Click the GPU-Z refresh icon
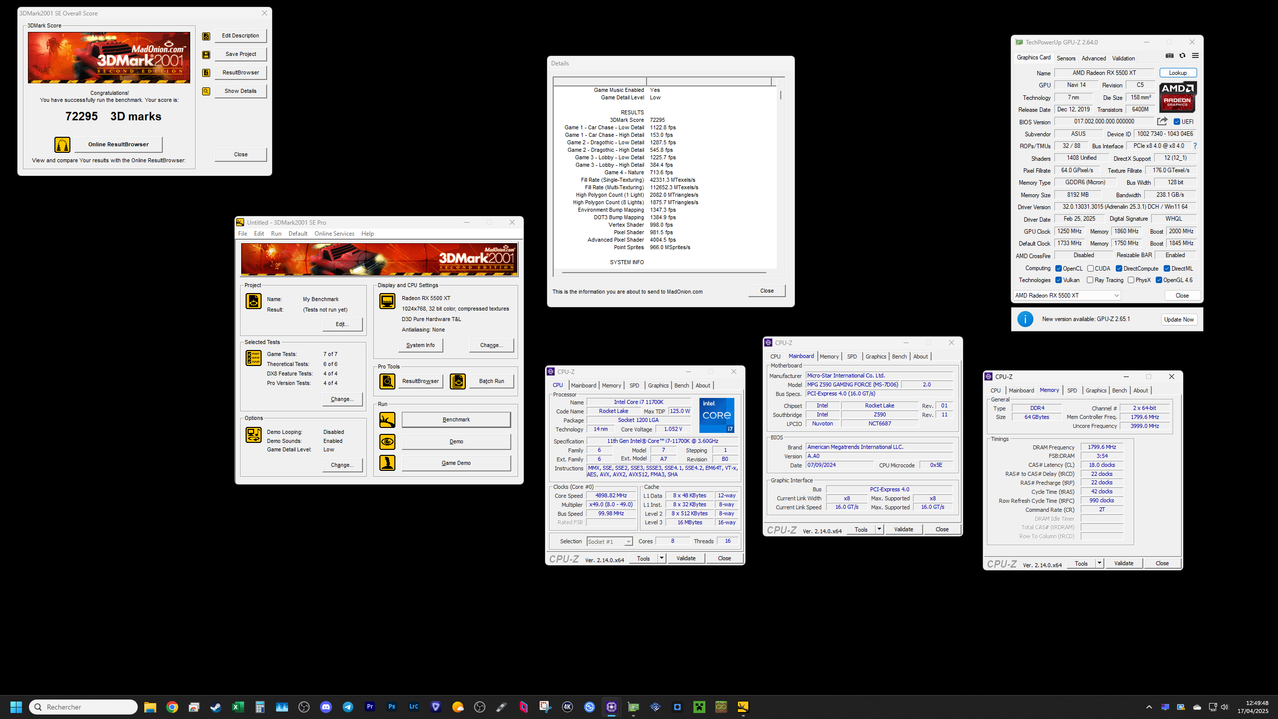 click(x=1182, y=56)
